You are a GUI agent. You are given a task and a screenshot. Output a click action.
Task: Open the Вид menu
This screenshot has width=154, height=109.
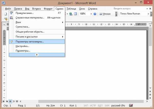(27, 9)
